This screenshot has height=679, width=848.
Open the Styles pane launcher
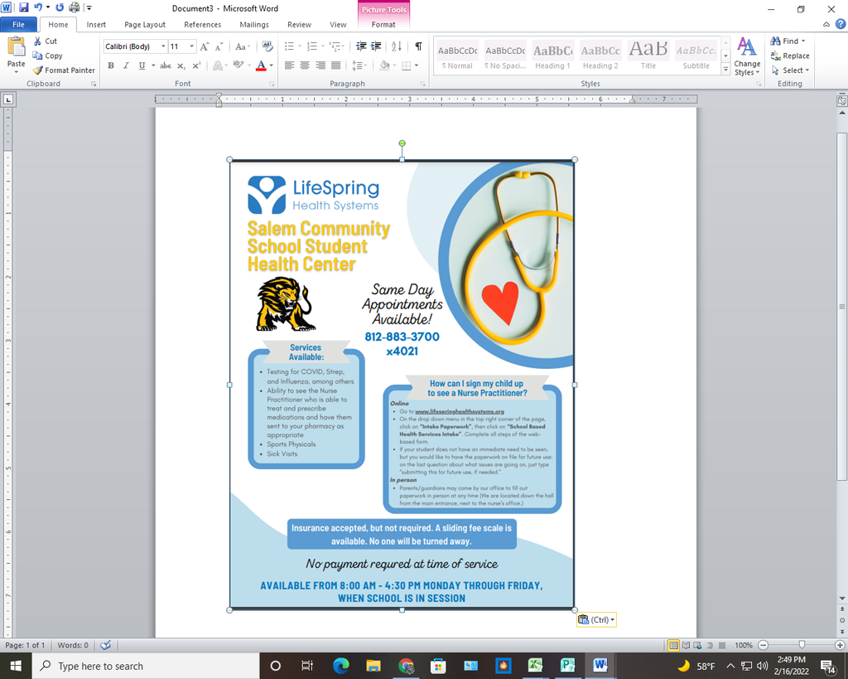[x=759, y=84]
